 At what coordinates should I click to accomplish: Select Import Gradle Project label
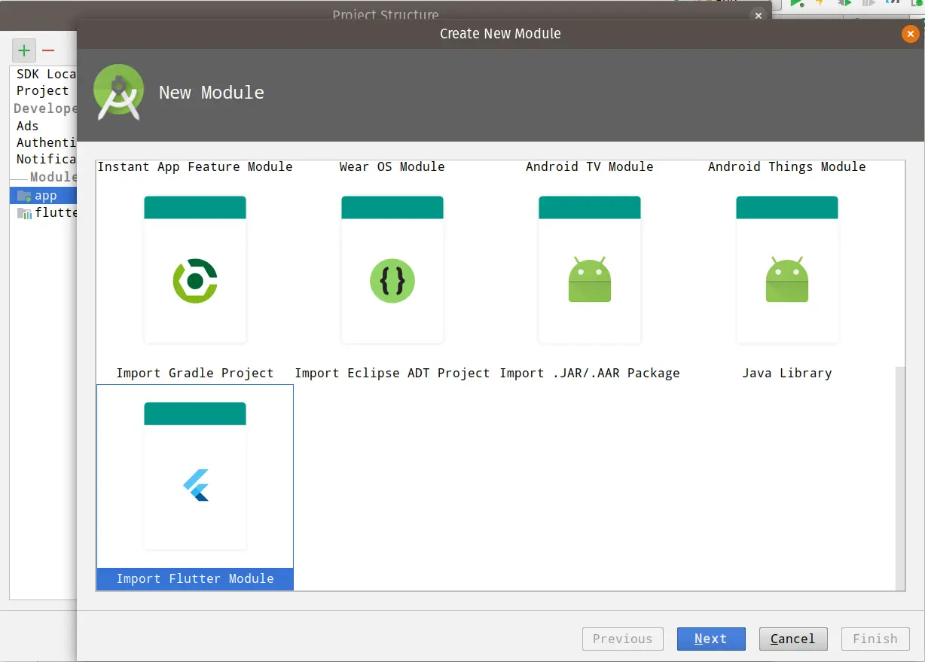point(195,373)
